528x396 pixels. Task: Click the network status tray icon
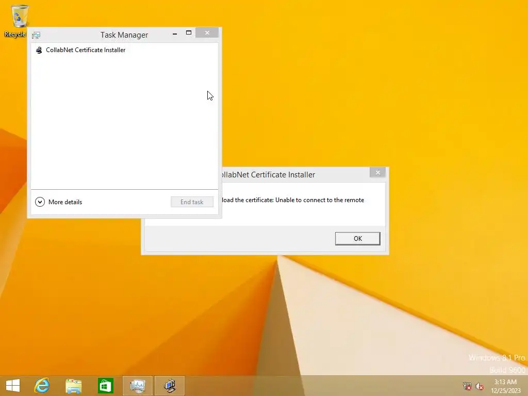pos(467,386)
